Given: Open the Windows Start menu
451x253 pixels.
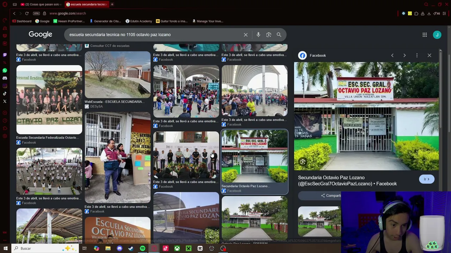Looking at the screenshot, I should [5, 248].
